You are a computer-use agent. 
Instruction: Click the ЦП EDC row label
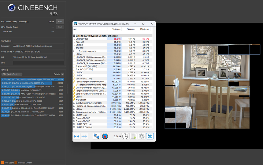click(x=79, y=75)
